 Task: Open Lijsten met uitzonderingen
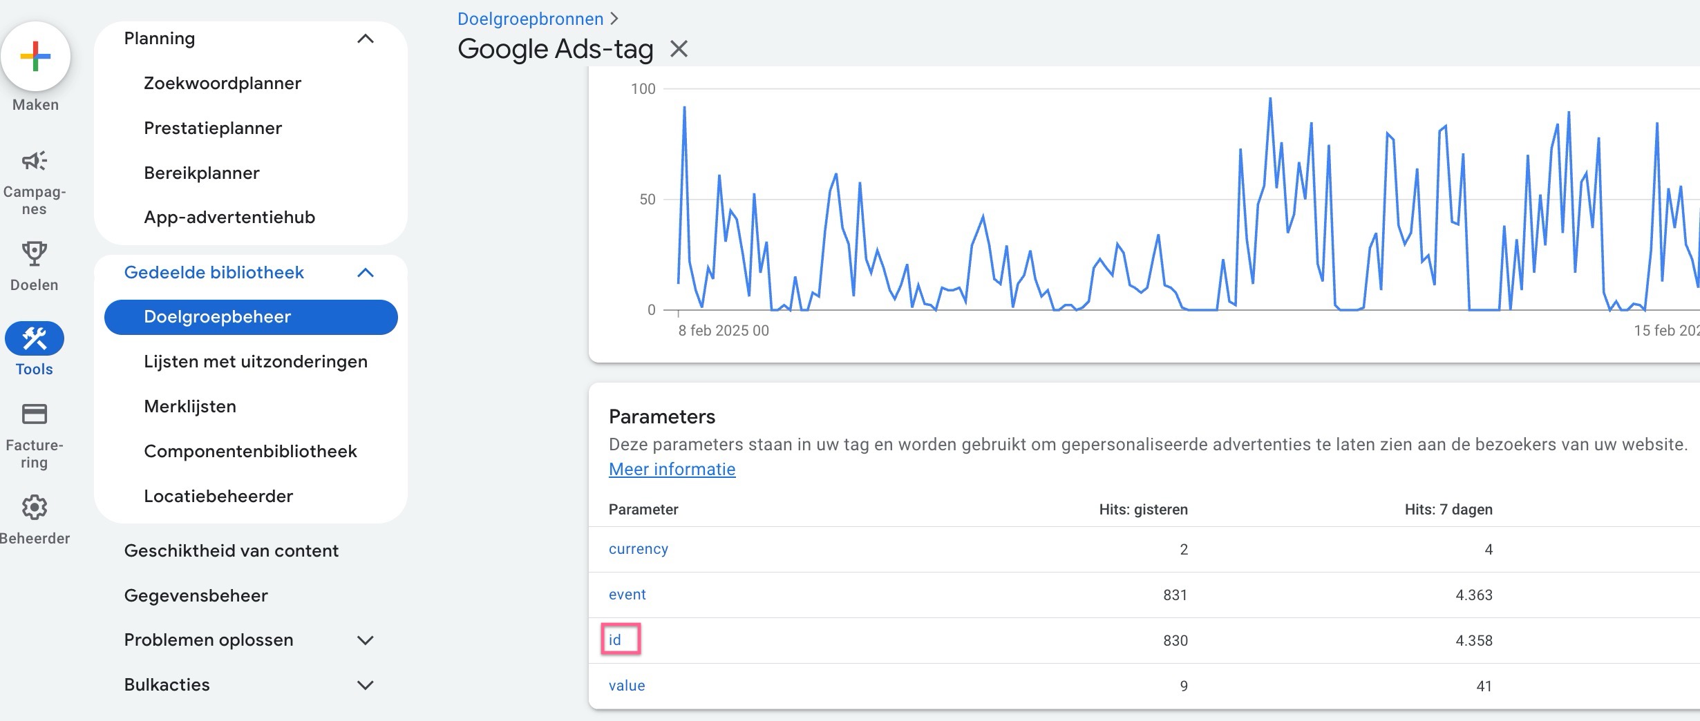coord(256,362)
